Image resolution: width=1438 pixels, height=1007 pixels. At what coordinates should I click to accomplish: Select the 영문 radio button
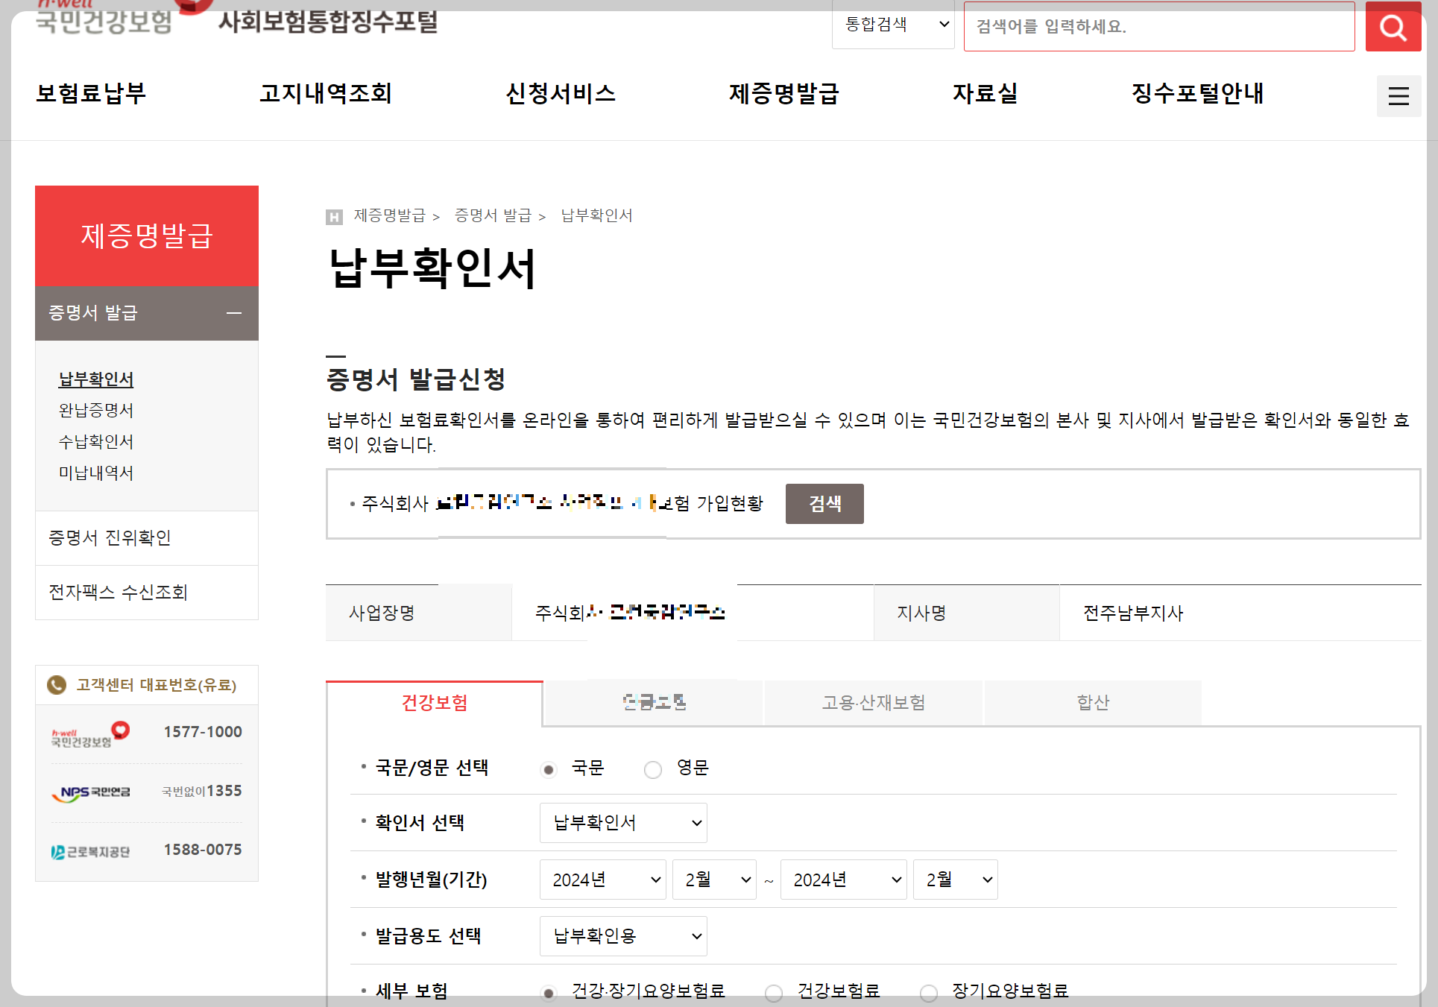click(653, 769)
